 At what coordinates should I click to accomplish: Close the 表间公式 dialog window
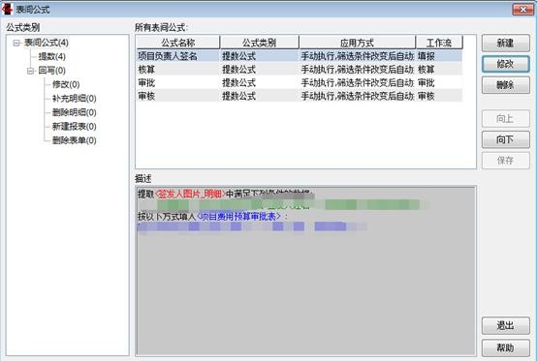point(522,10)
